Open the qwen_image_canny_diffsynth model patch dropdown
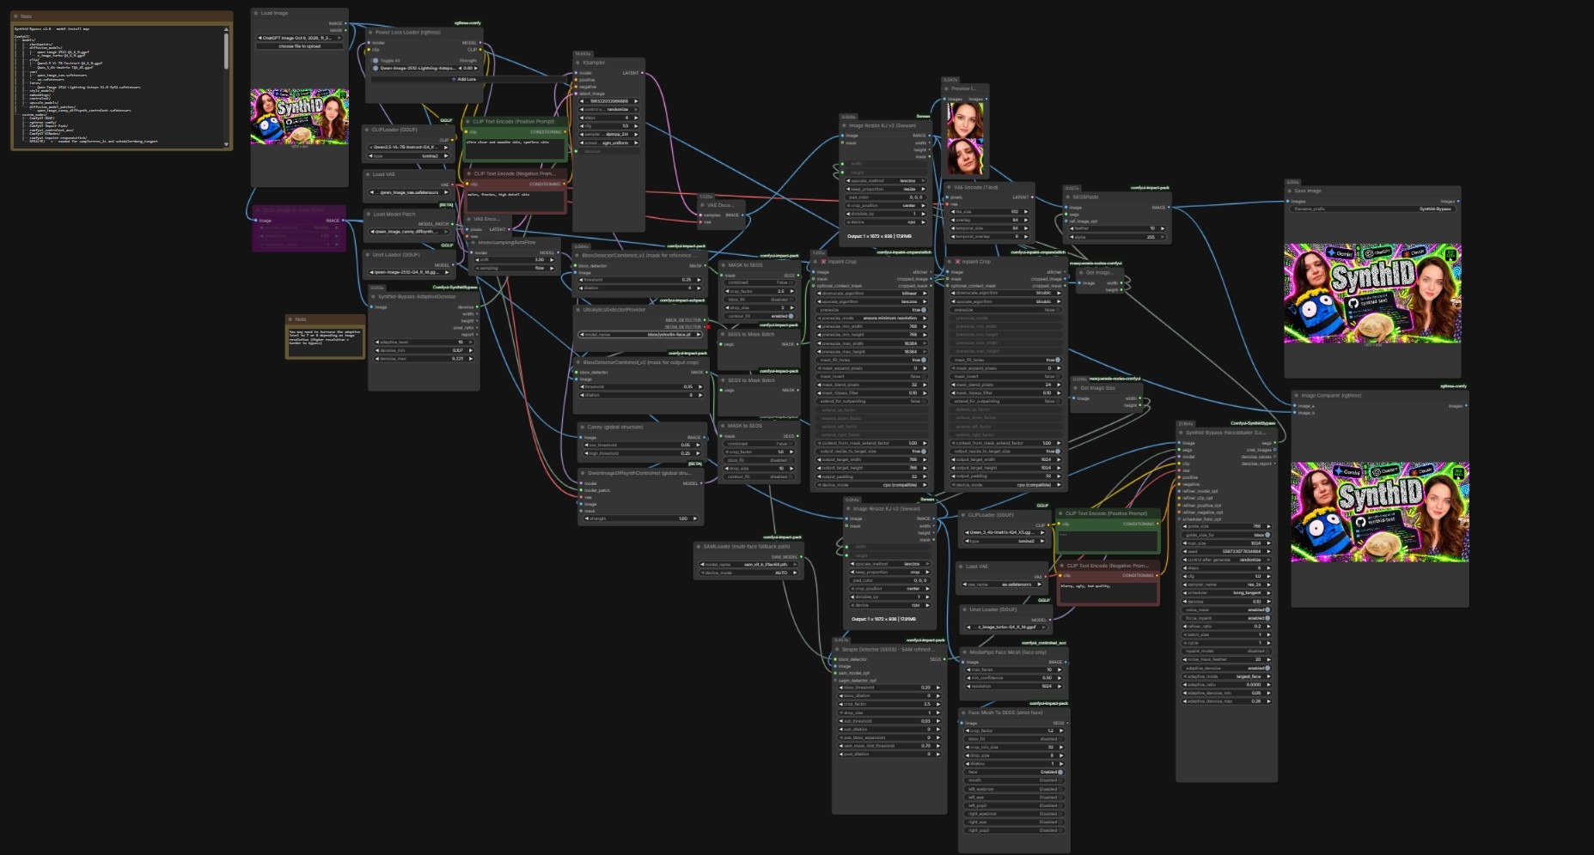 409,232
